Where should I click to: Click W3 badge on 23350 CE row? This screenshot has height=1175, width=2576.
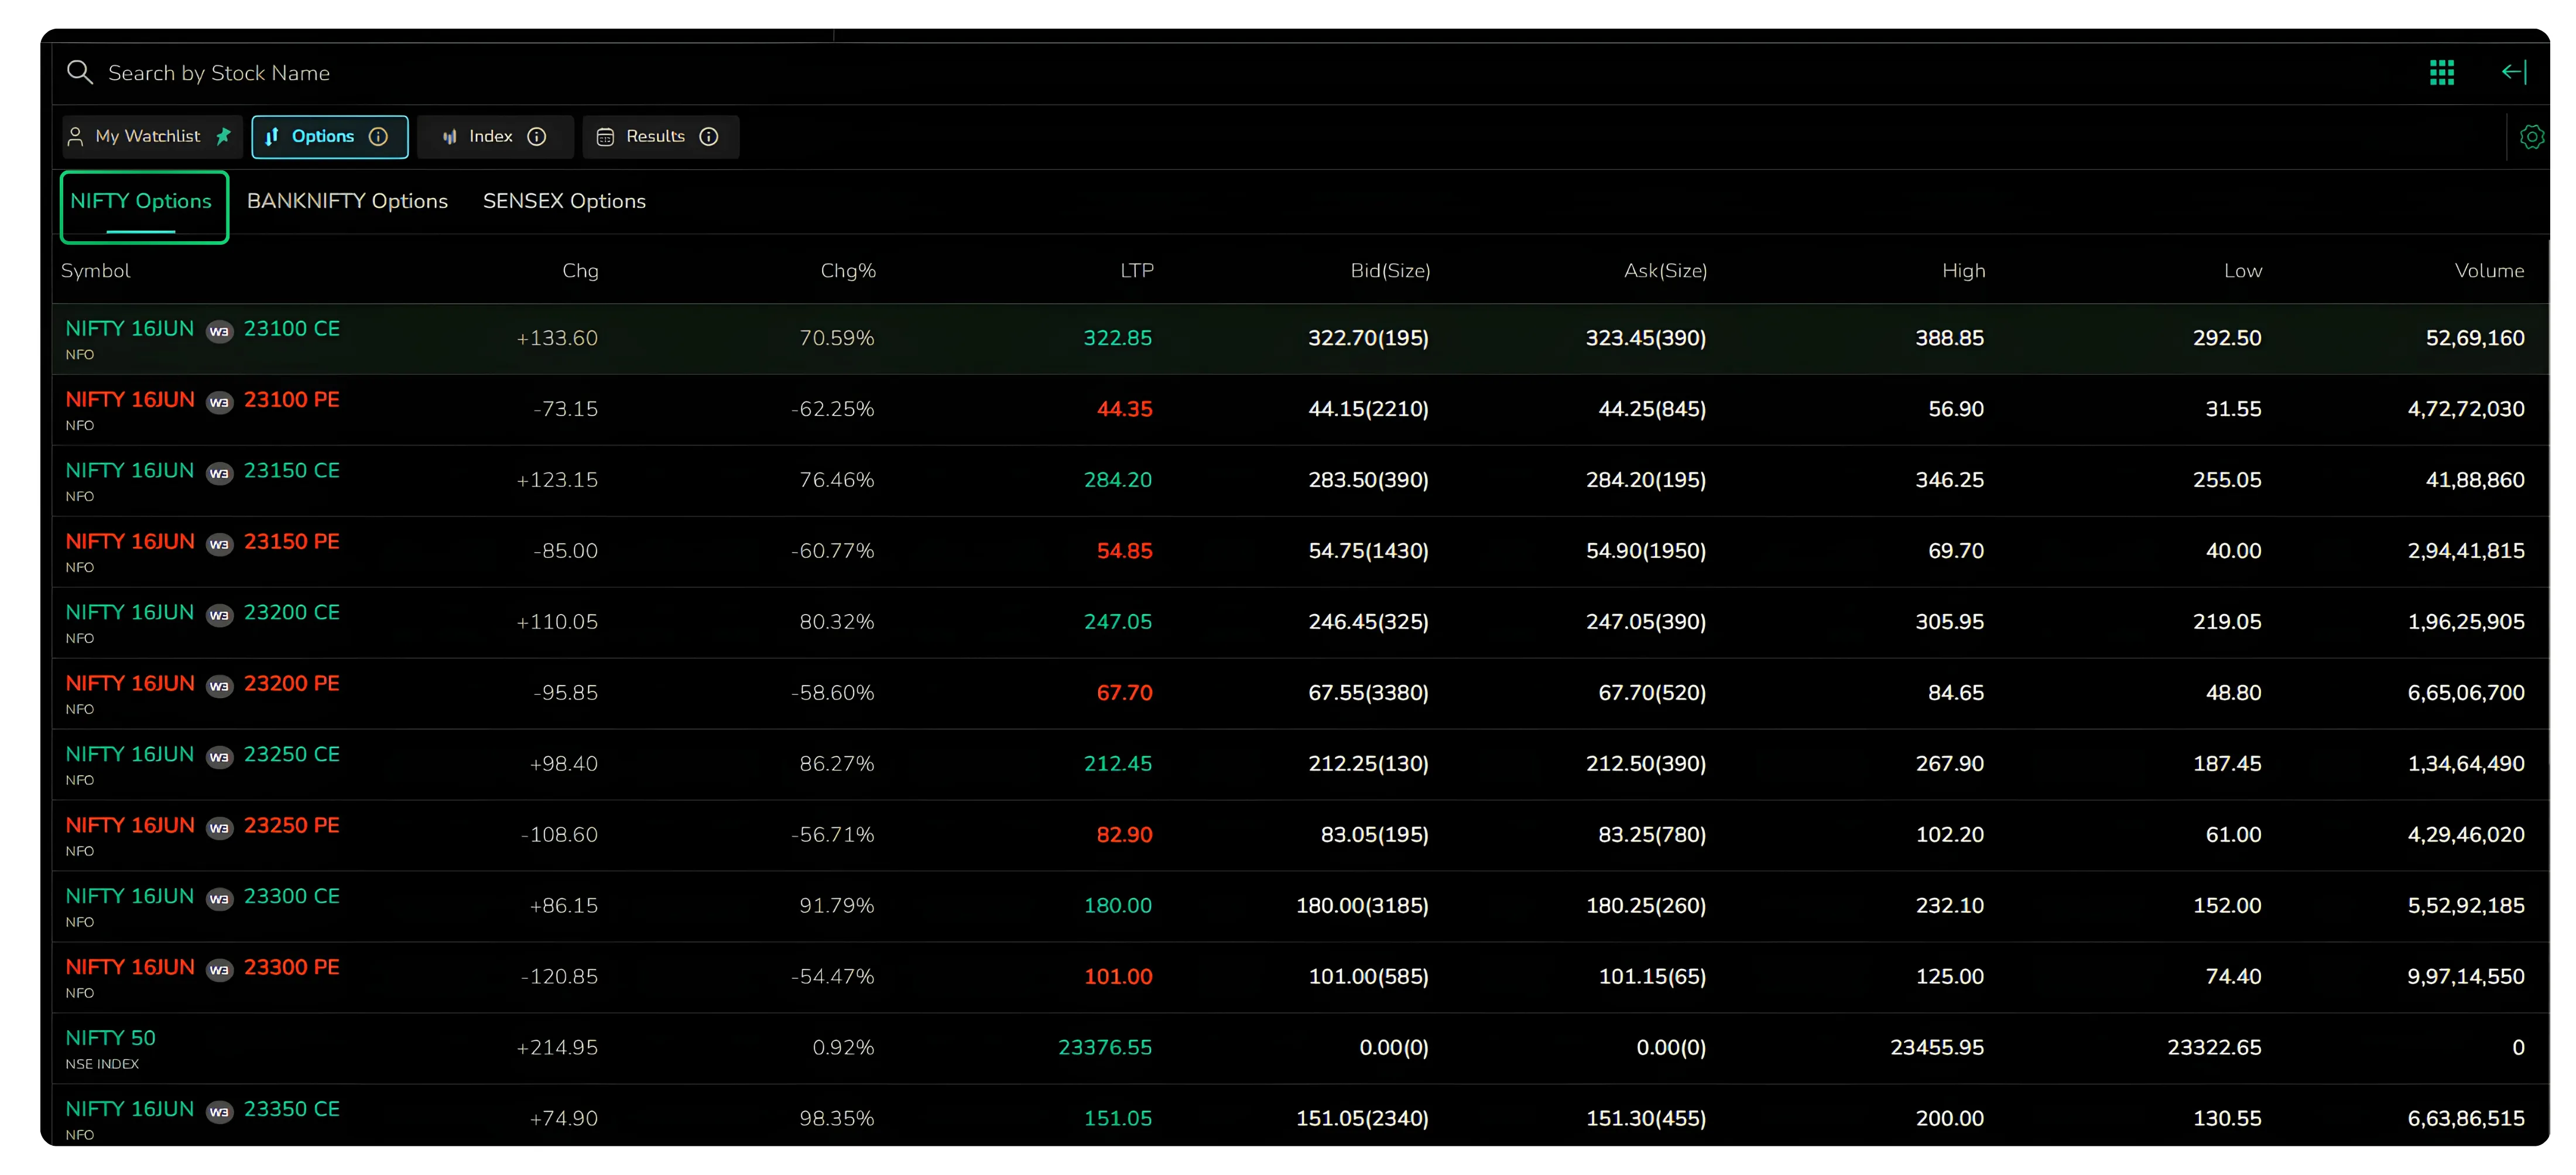219,1112
